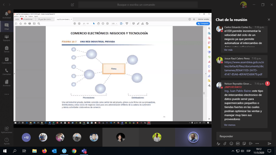Open the Calendario view

coord(6,60)
